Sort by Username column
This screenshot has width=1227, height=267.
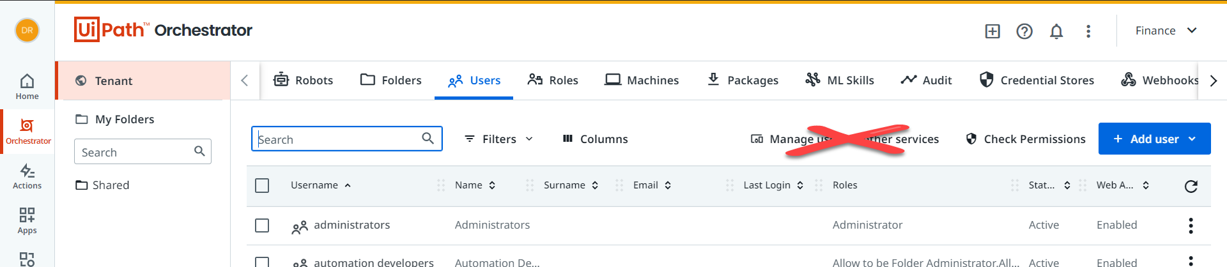(x=321, y=185)
